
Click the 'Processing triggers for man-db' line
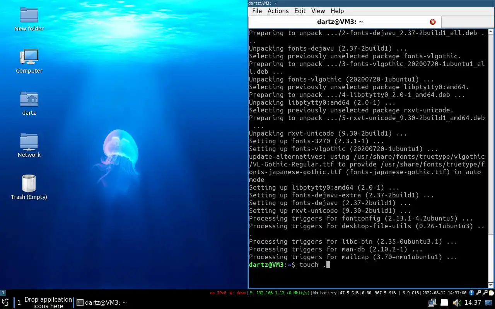pos(336,249)
